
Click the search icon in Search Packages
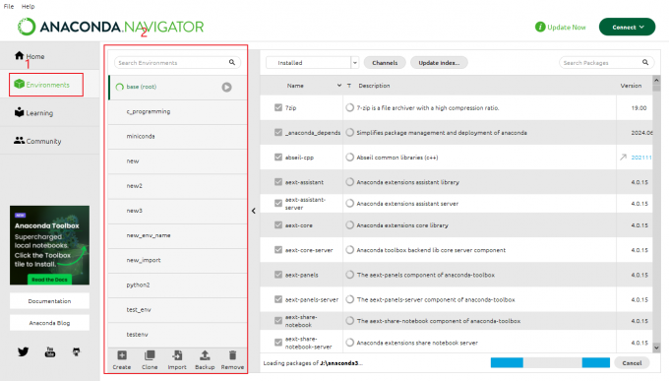645,62
